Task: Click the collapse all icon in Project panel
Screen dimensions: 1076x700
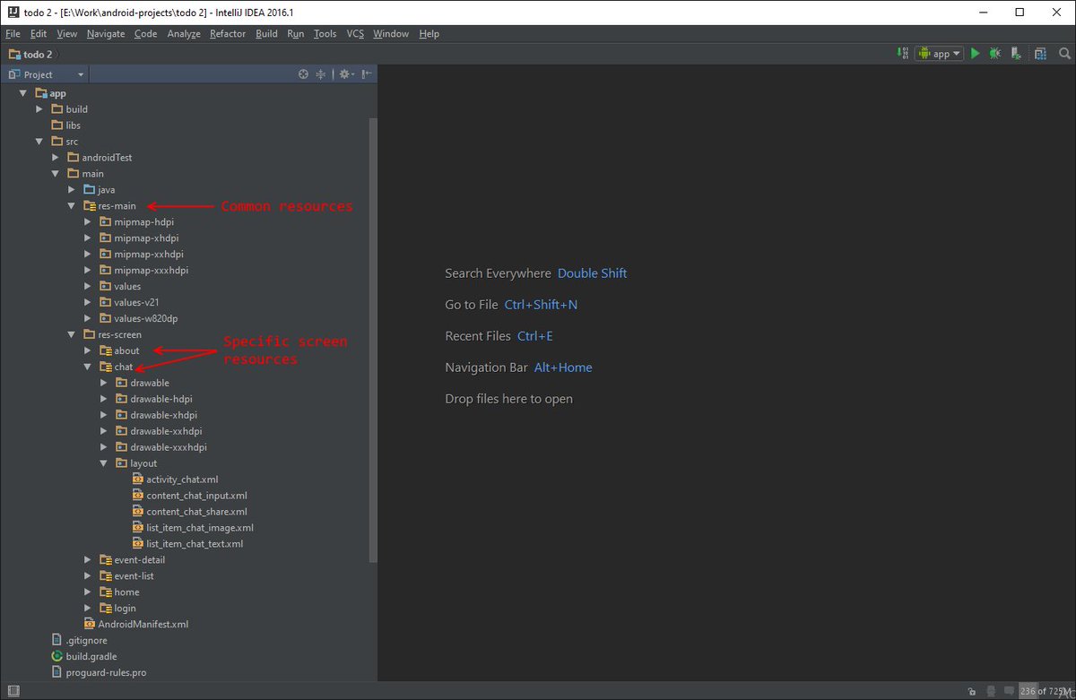Action: click(x=321, y=74)
